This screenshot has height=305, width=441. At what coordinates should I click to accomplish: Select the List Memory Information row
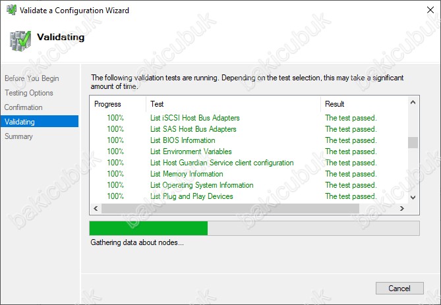click(249, 174)
